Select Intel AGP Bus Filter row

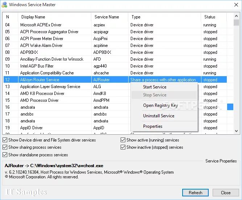click(x=115, y=66)
